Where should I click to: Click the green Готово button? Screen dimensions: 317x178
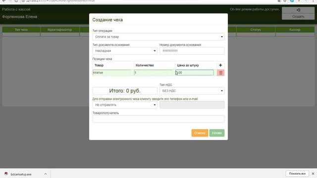pyautogui.click(x=217, y=133)
